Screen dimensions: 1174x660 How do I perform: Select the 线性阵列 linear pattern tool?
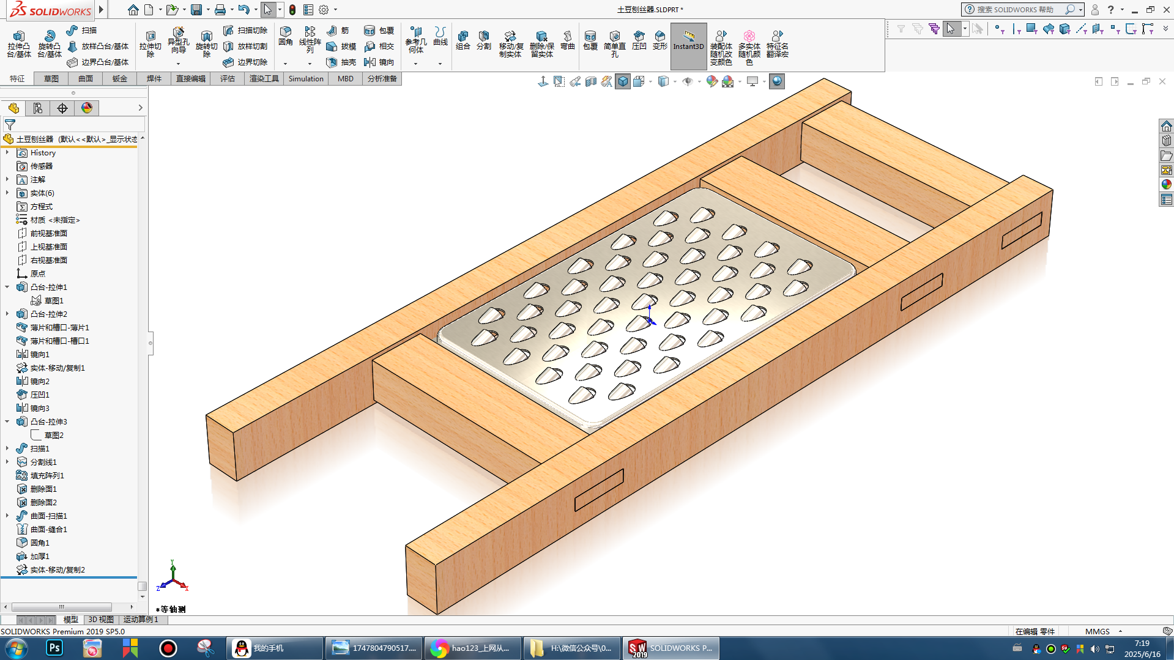click(310, 40)
